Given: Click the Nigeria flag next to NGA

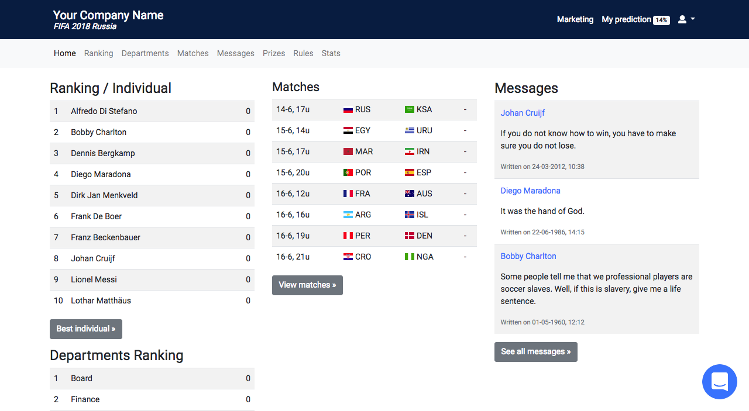Looking at the screenshot, I should (x=410, y=257).
